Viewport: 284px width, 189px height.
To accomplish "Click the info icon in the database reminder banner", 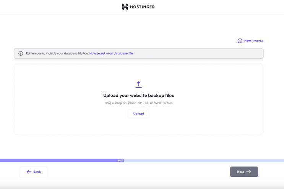I will [21, 53].
